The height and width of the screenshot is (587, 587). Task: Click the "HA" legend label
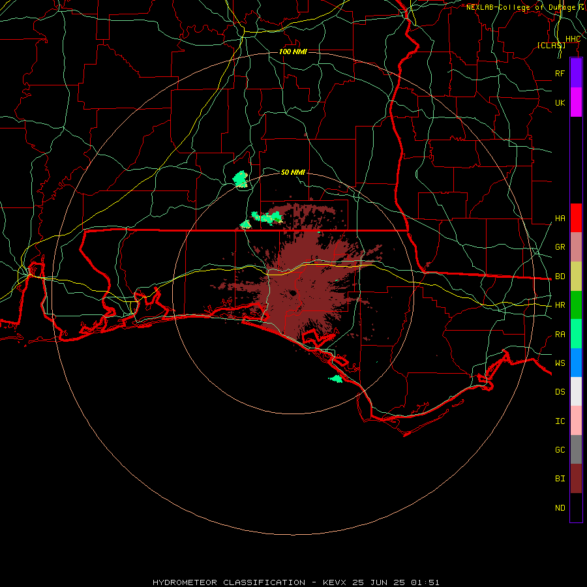pyautogui.click(x=560, y=218)
